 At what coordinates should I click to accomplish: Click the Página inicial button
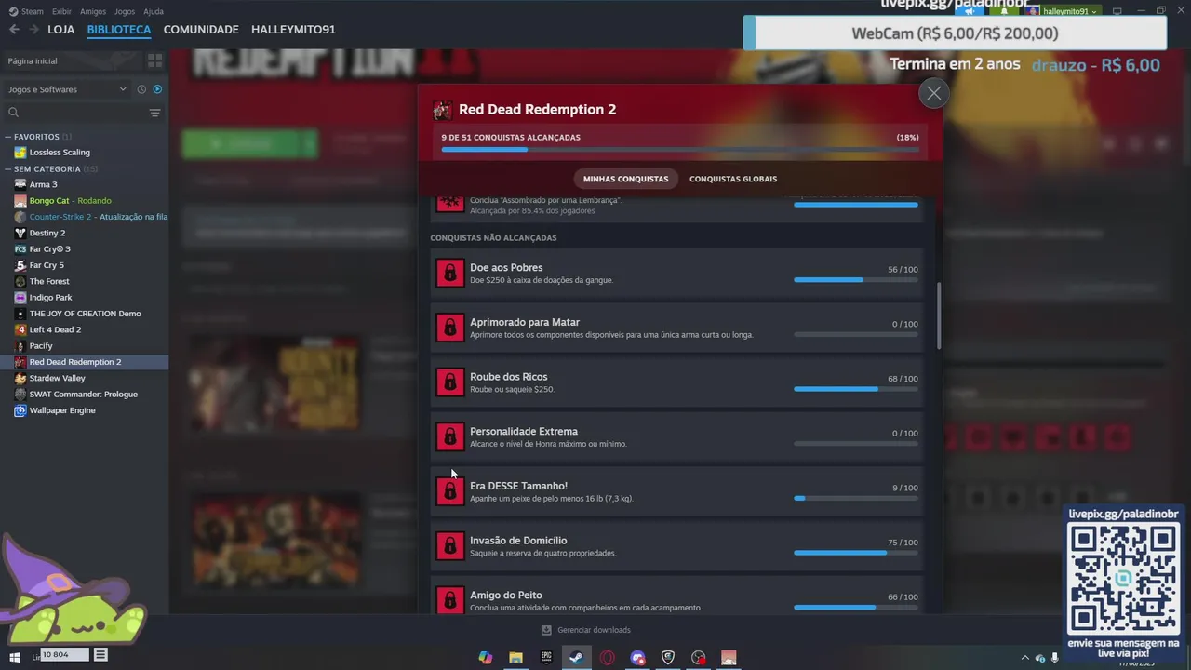tap(72, 60)
